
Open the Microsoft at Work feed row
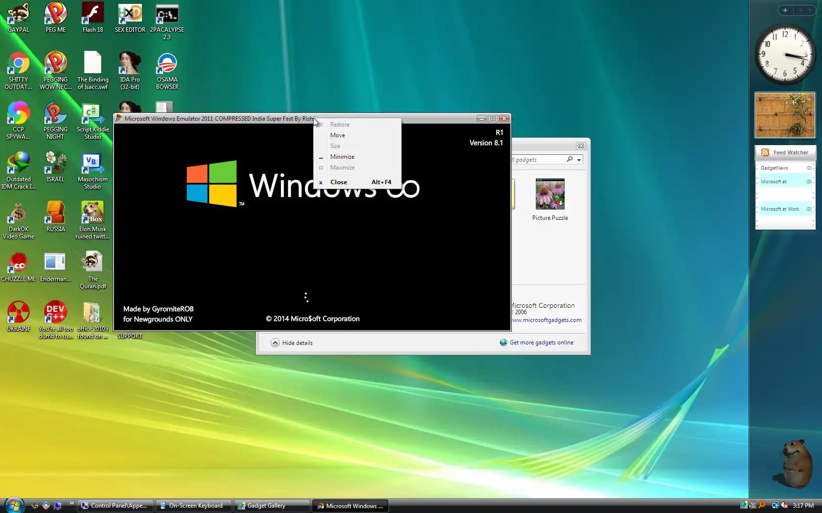(x=785, y=209)
